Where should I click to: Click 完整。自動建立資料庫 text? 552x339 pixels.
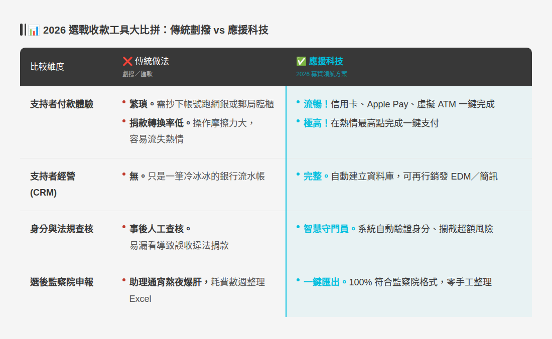pos(349,176)
